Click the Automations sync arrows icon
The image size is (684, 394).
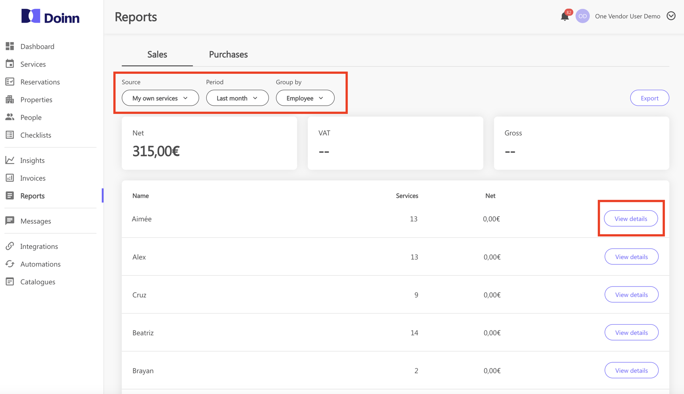tap(10, 264)
